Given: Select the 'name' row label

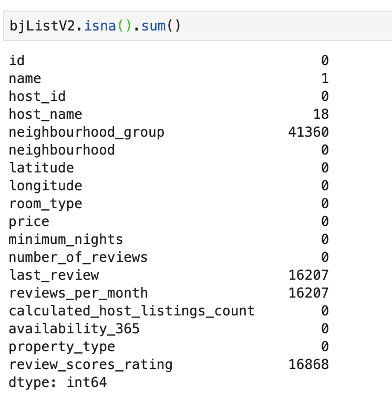Looking at the screenshot, I should pyautogui.click(x=25, y=78).
